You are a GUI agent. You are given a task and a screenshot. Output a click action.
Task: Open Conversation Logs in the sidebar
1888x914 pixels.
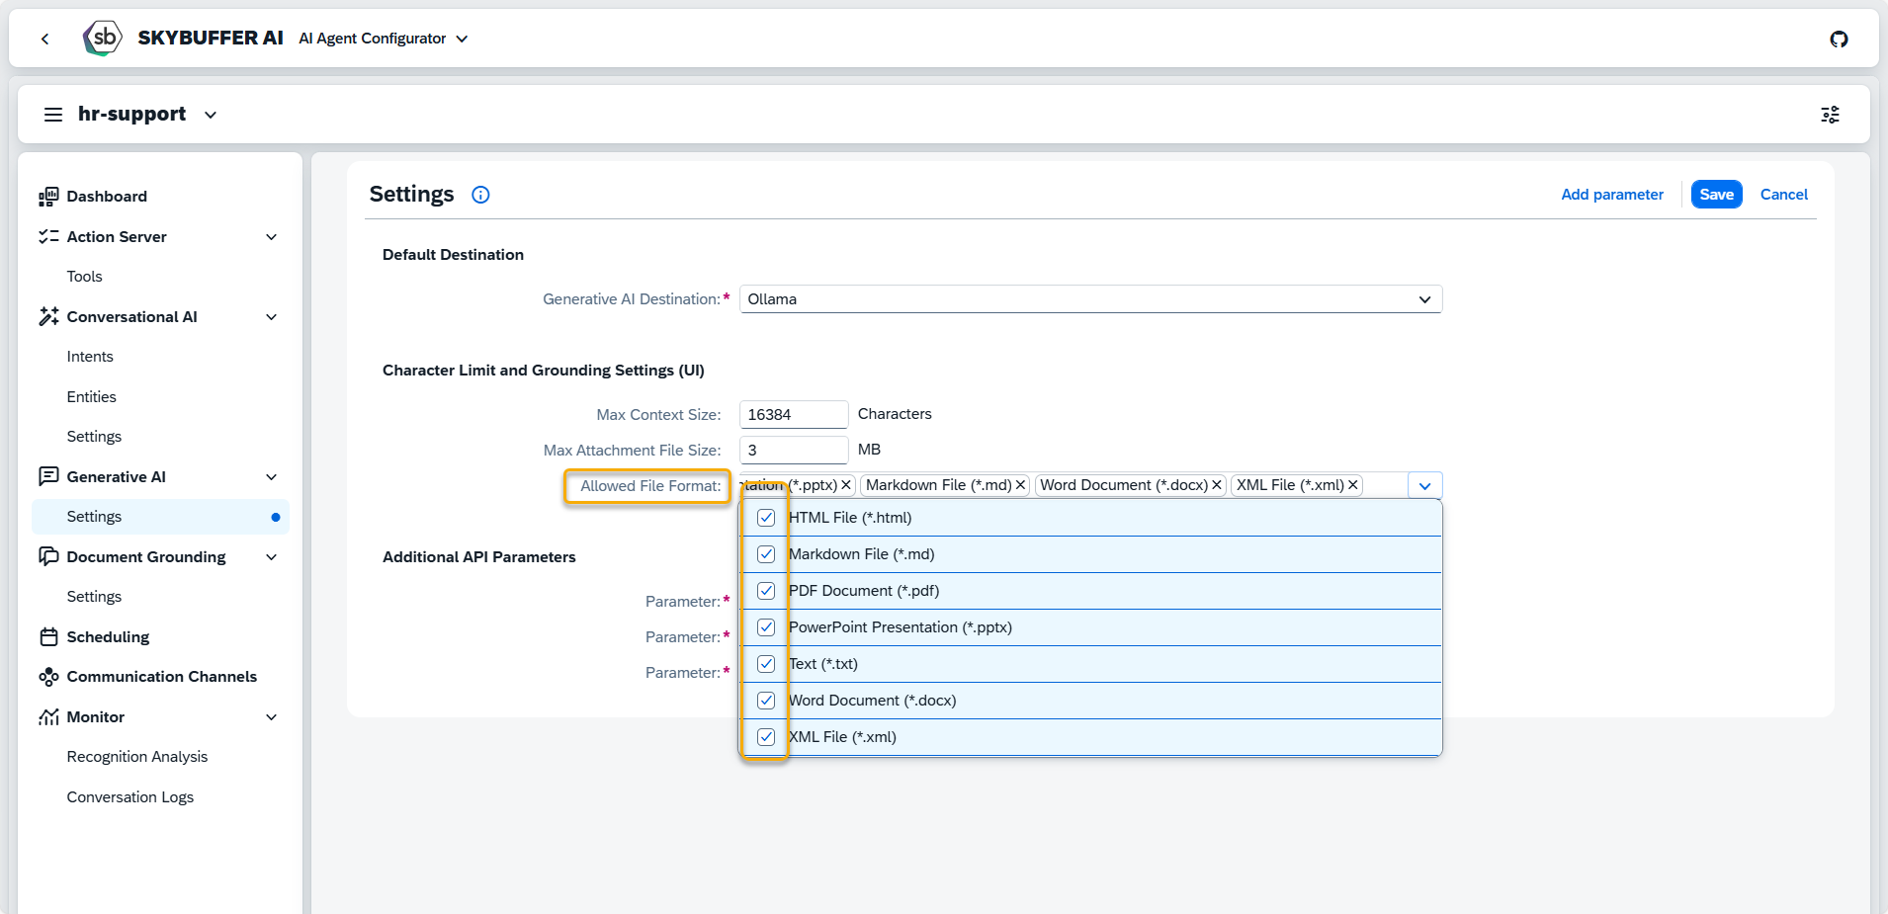pyautogui.click(x=130, y=797)
